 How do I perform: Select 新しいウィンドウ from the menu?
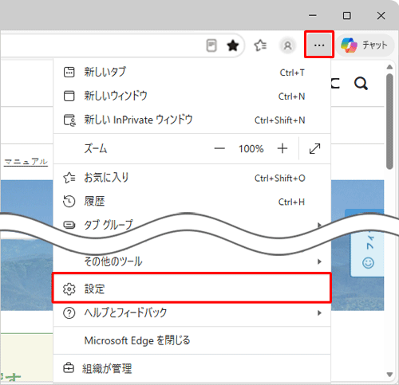pyautogui.click(x=192, y=96)
